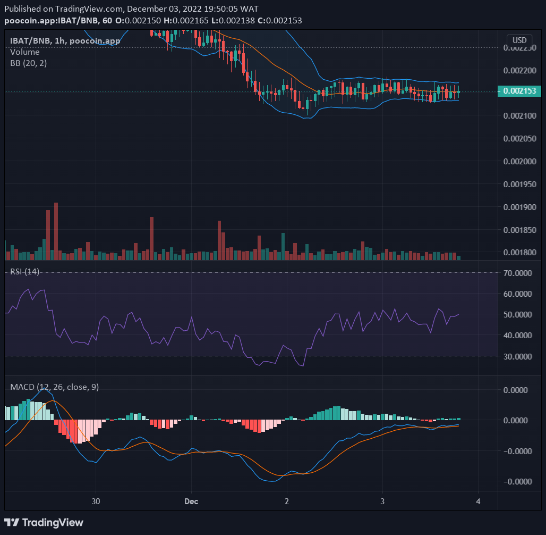Click the RSI 60.0000 level label
546x535 pixels.
point(517,294)
